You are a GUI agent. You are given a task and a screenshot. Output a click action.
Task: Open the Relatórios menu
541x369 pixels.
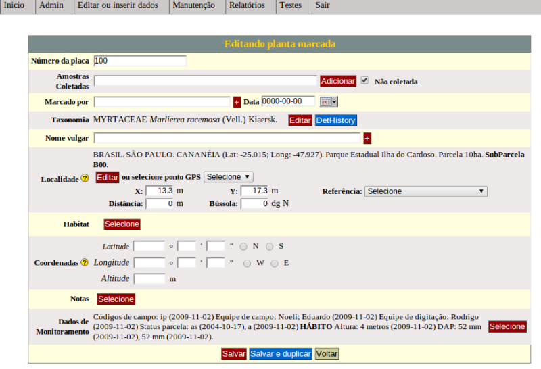click(x=247, y=5)
